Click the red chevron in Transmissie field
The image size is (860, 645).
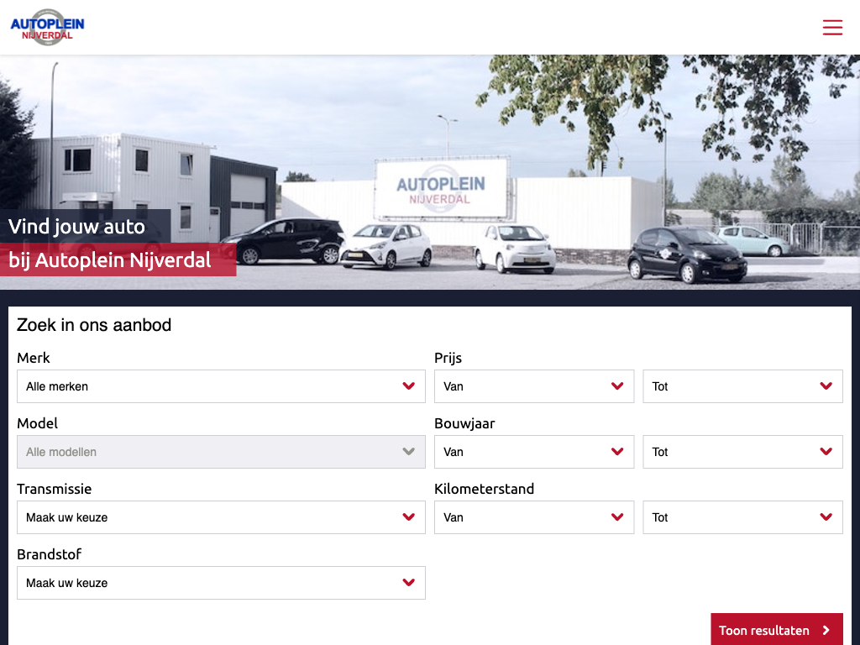(409, 517)
